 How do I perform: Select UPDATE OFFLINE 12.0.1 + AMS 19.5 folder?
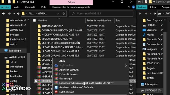(x=60, y=51)
